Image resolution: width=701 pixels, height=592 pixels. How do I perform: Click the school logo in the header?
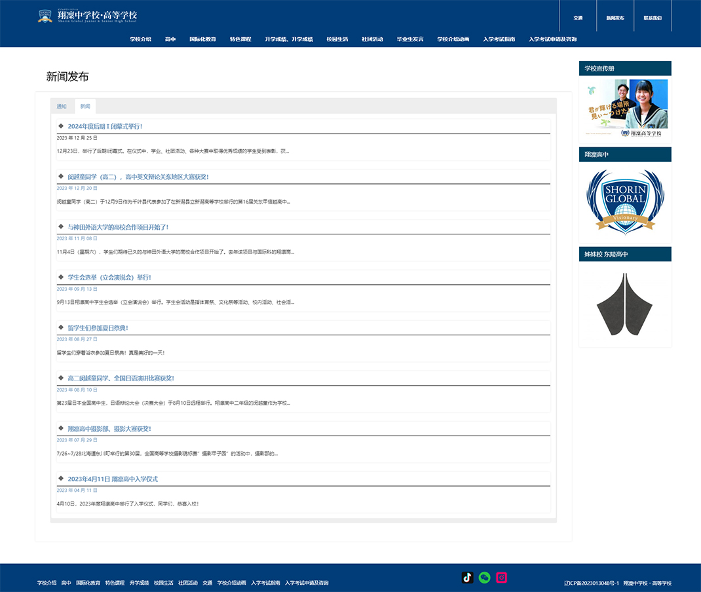[x=87, y=16]
